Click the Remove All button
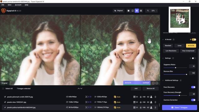The height and width of the screenshot is (112, 199). coord(150,88)
